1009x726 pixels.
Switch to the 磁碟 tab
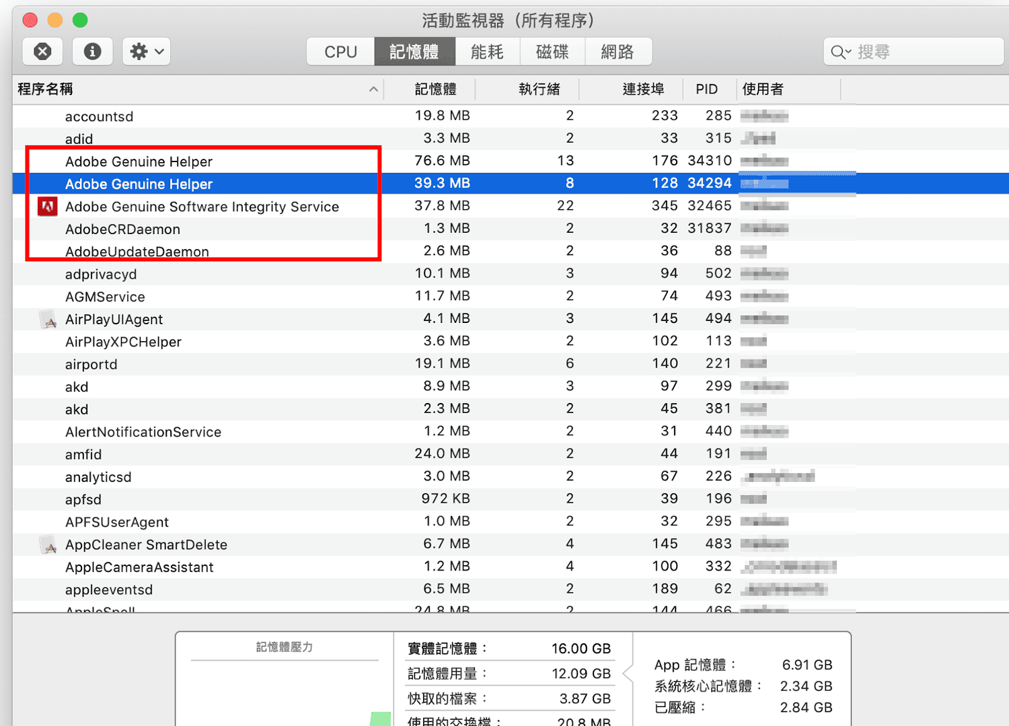(x=552, y=52)
